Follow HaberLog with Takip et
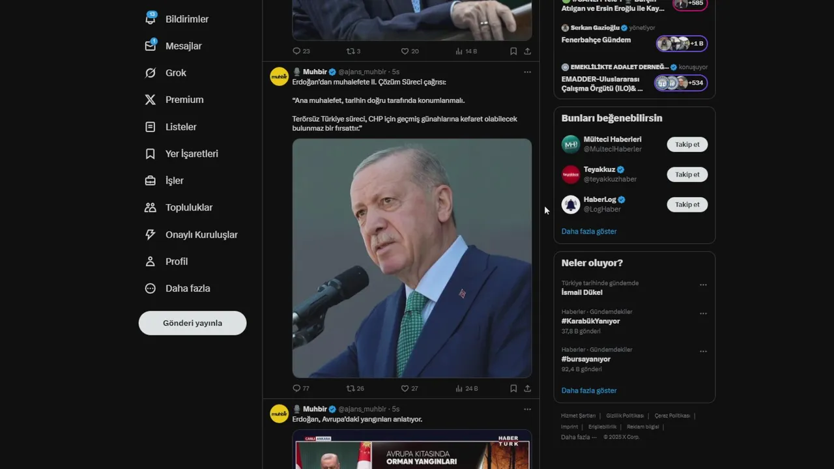Screen dimensions: 834x469 pos(687,205)
